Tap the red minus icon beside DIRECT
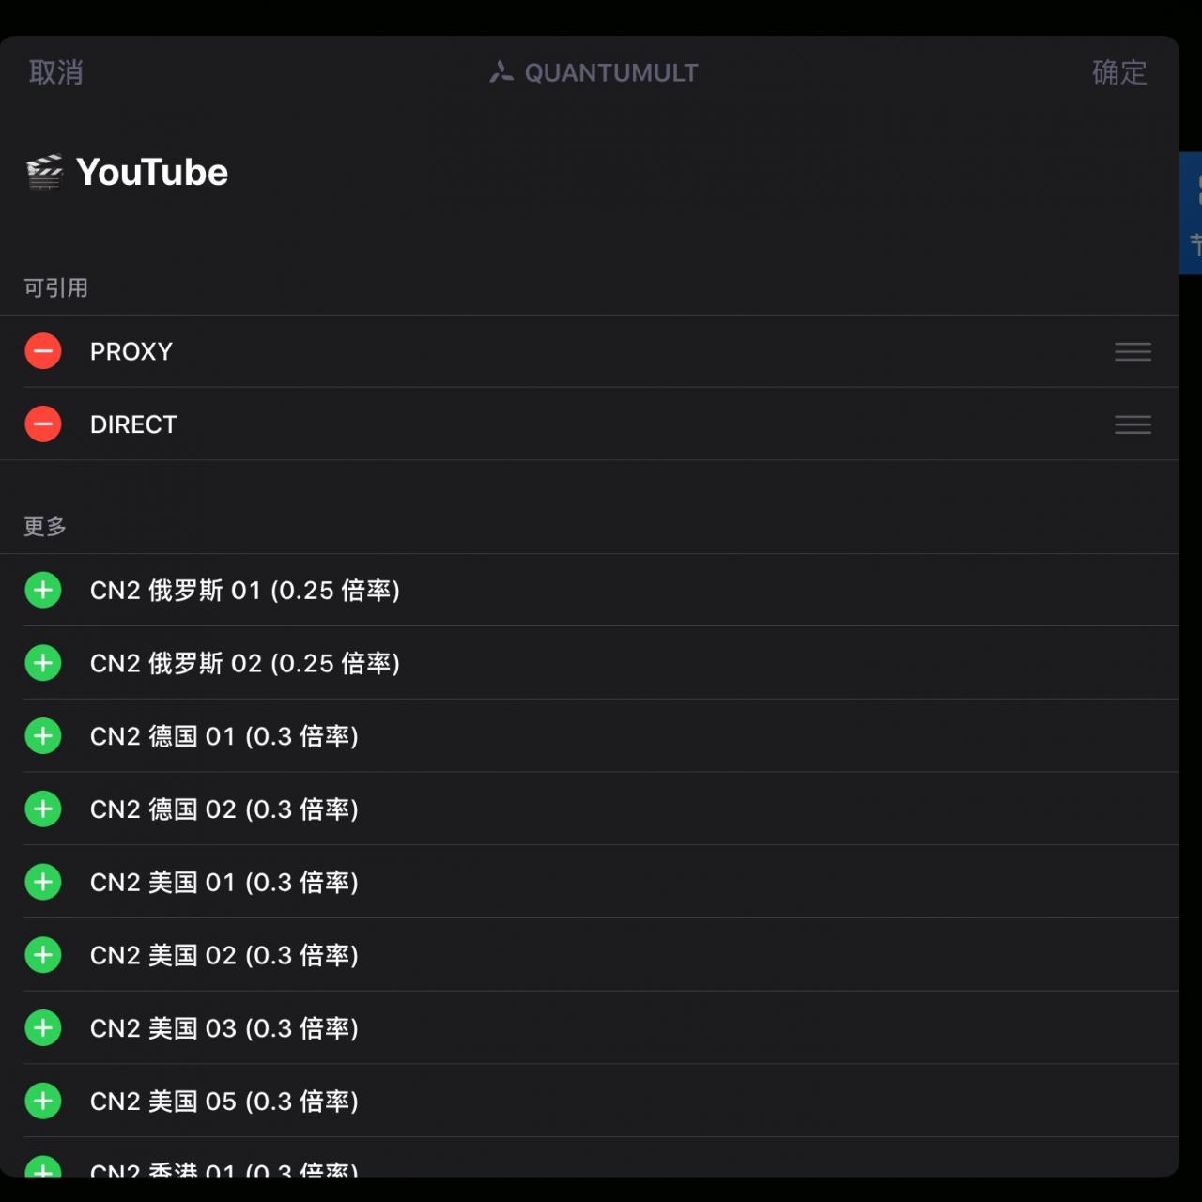The image size is (1202, 1202). coord(42,424)
